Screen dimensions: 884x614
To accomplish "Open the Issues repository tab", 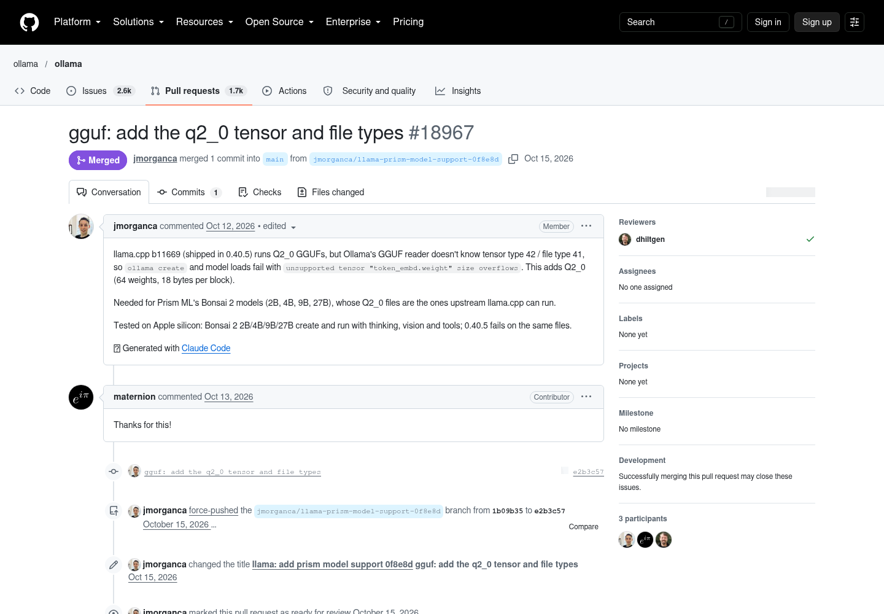I will (100, 91).
